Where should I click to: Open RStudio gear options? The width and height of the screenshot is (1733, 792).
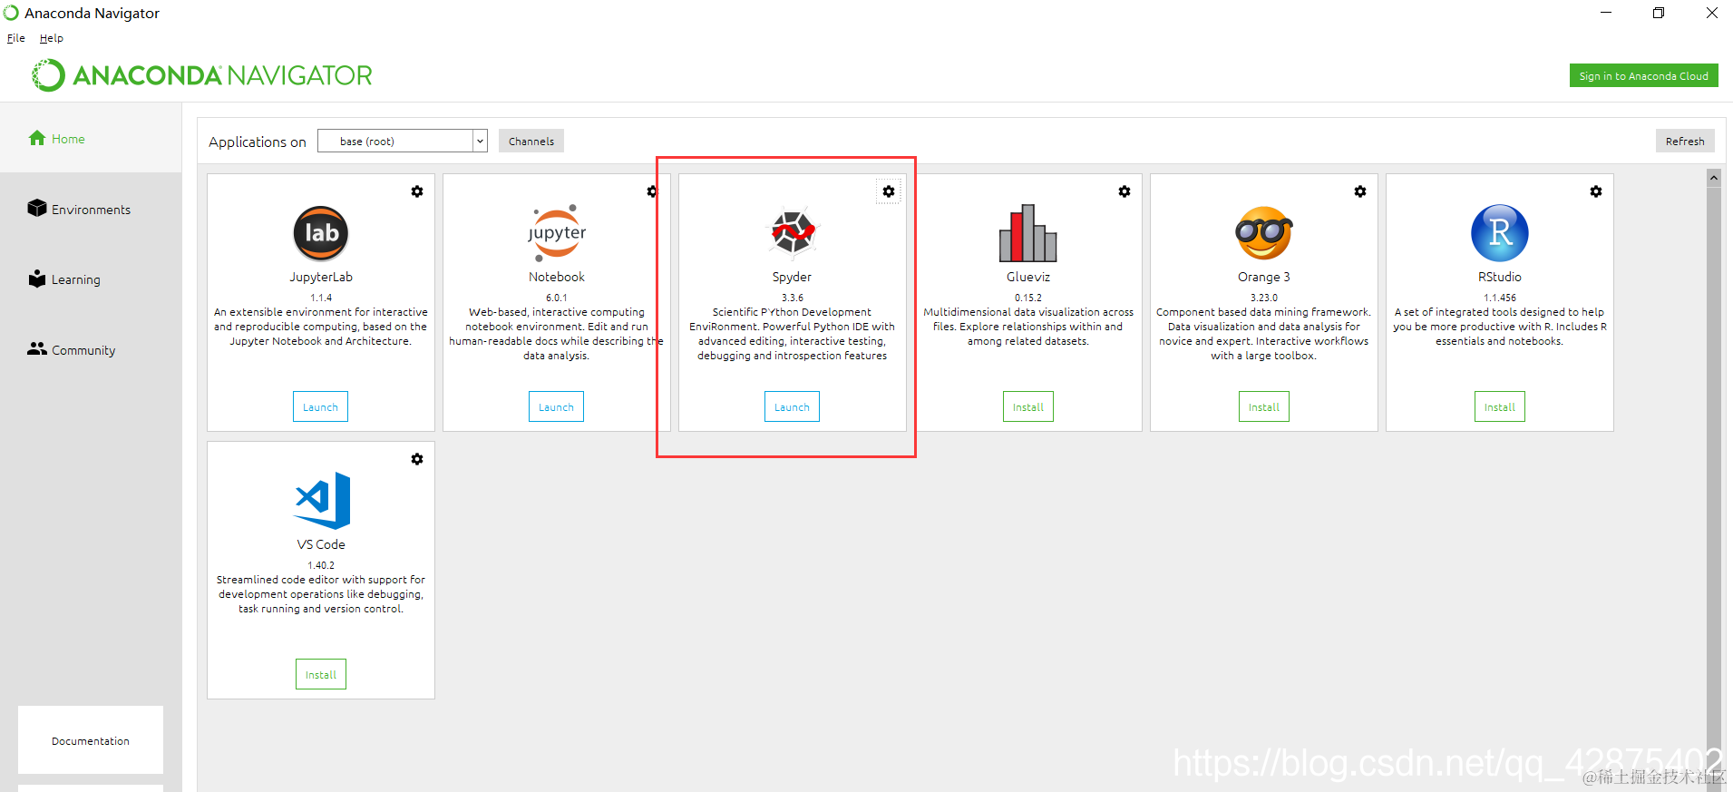[x=1596, y=191]
